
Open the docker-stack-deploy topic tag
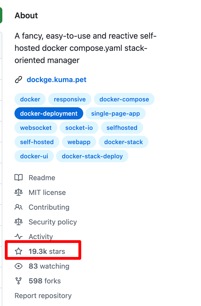coord(92,156)
